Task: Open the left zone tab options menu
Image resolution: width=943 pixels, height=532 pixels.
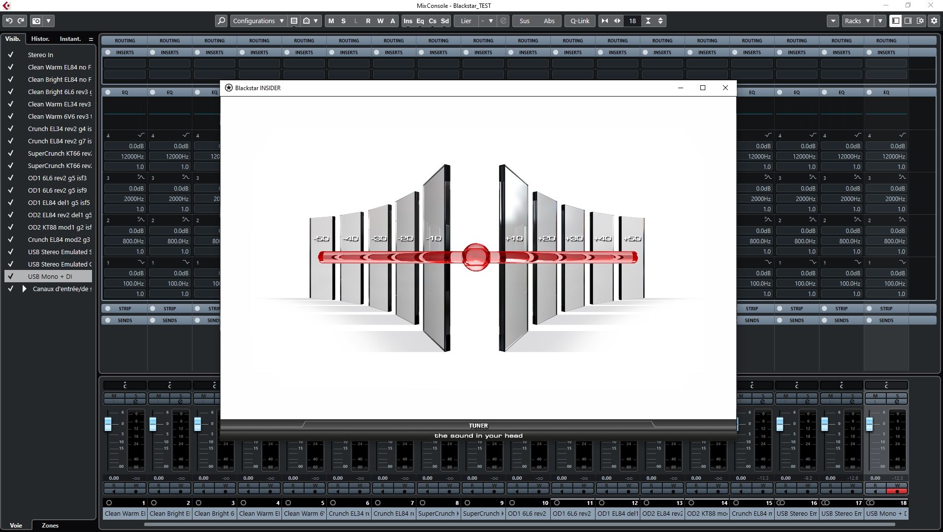Action: (91, 39)
